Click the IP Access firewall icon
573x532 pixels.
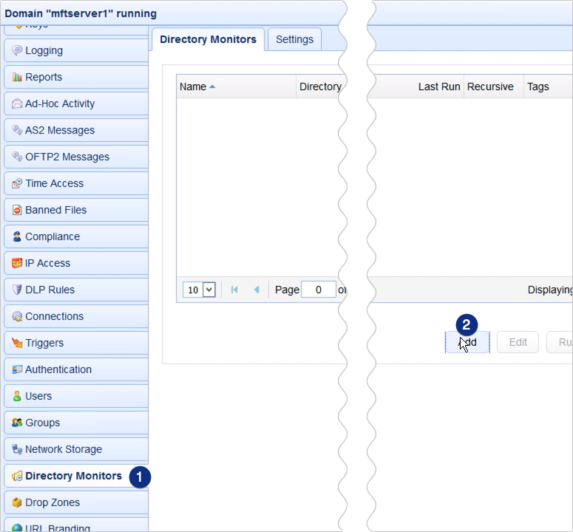coord(17,263)
